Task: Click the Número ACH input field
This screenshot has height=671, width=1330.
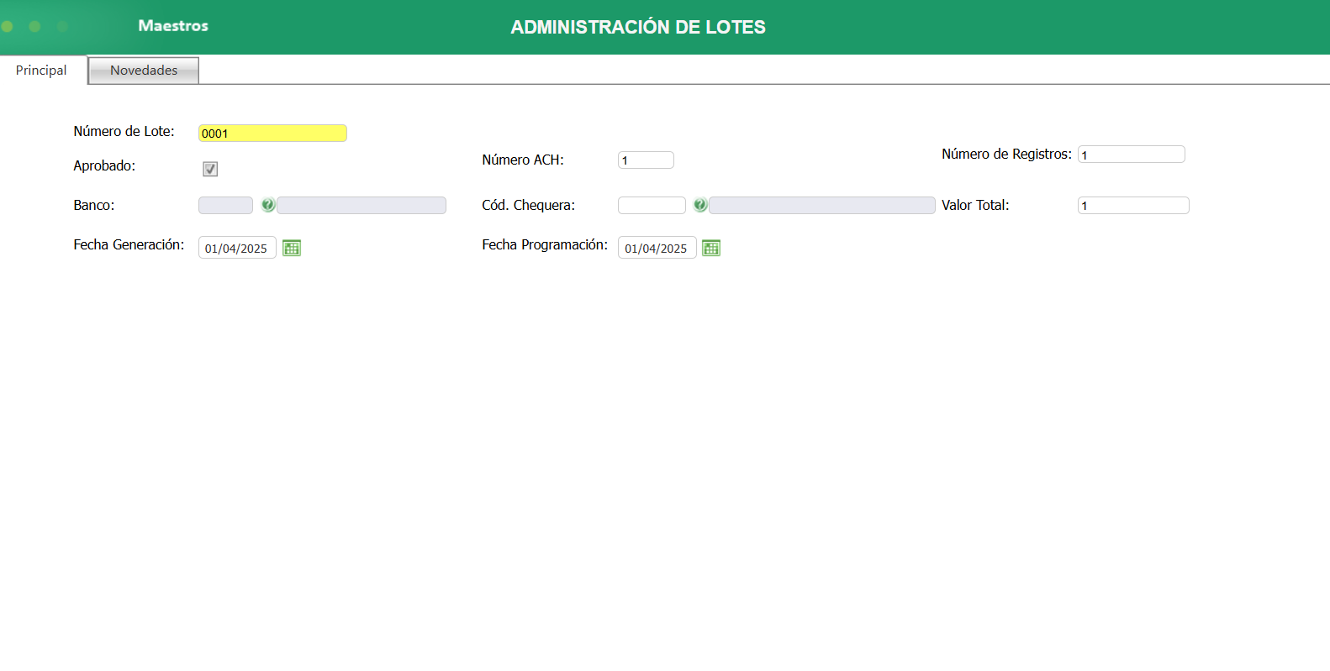Action: click(646, 160)
